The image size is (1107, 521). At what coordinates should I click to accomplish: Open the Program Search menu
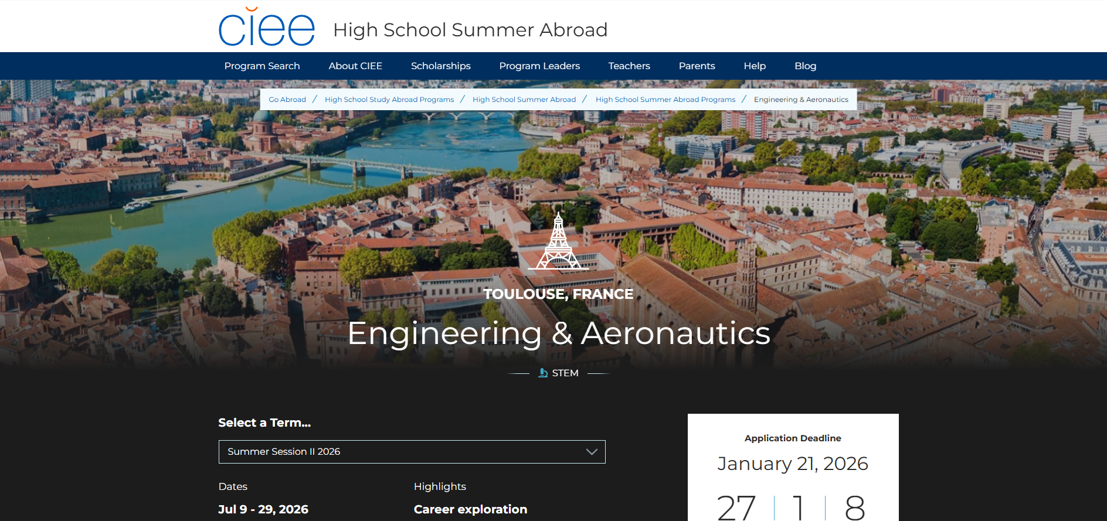[x=262, y=66]
